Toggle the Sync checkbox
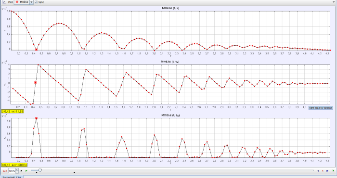The width and height of the screenshot is (337, 178). point(36,2)
